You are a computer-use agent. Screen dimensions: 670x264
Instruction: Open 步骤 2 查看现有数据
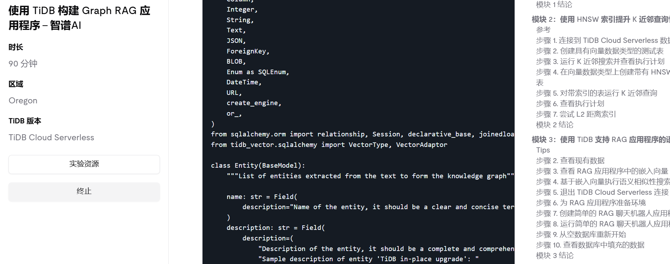point(570,161)
